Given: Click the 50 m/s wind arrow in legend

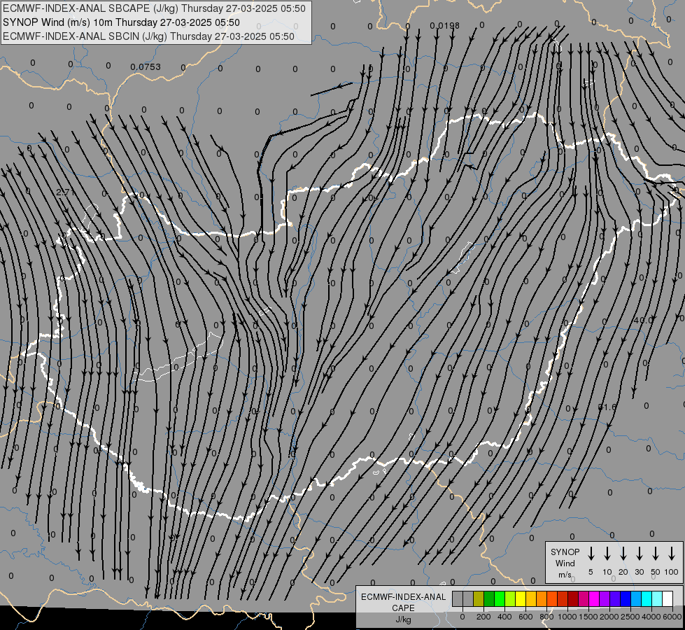Looking at the screenshot, I should pos(656,554).
